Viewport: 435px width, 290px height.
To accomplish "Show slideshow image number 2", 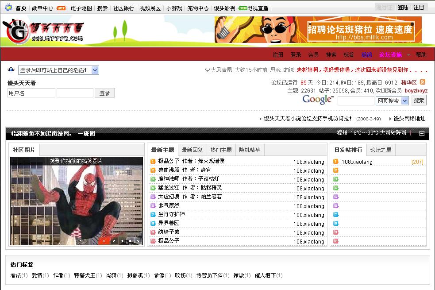I will tap(114, 241).
